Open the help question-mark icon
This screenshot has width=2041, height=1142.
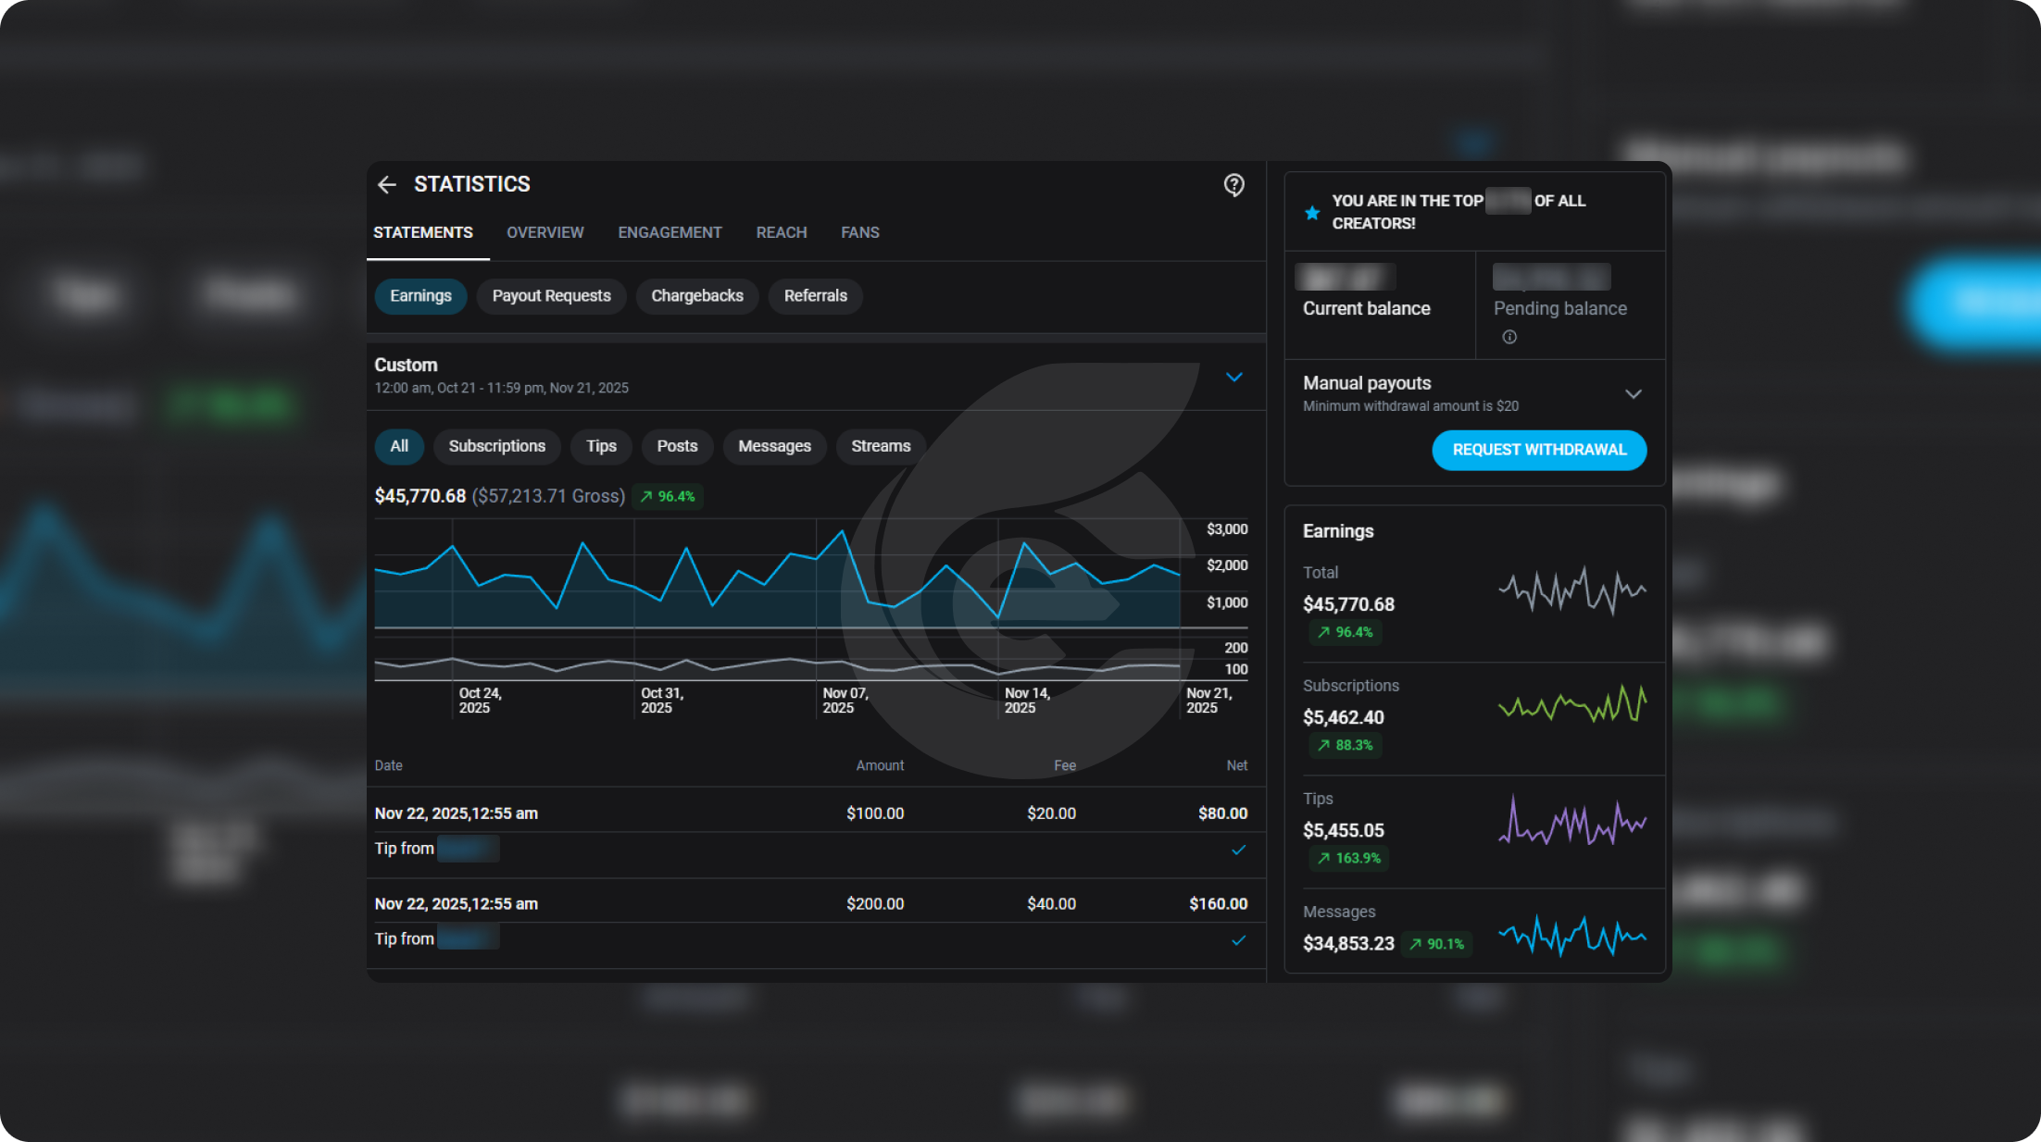(x=1233, y=185)
